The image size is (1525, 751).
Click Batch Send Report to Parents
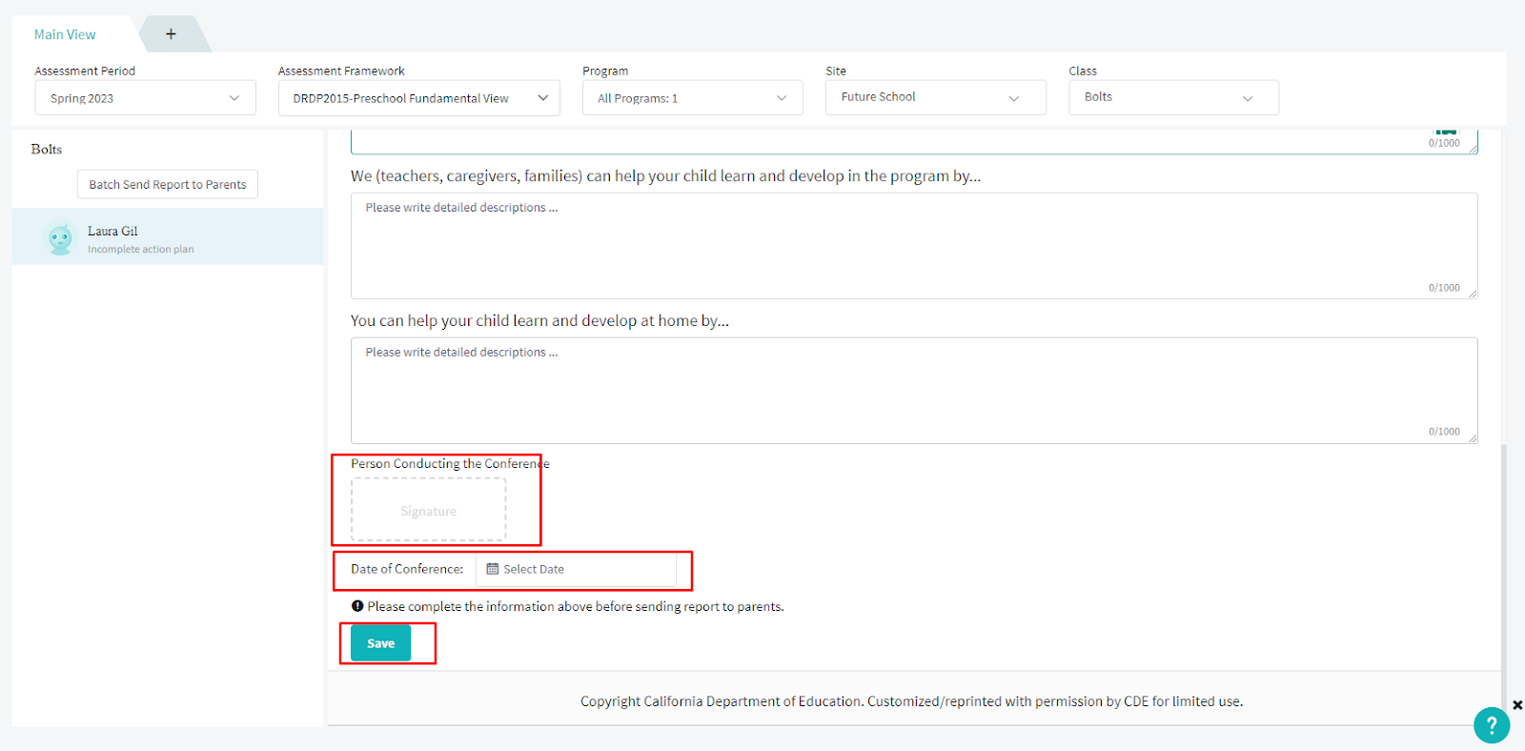click(168, 185)
